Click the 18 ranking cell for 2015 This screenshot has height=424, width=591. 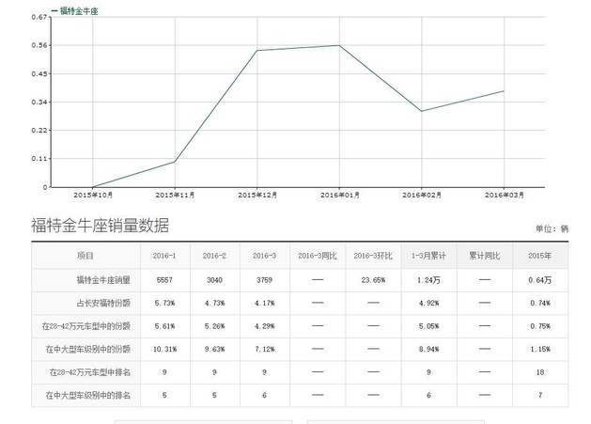(x=539, y=372)
